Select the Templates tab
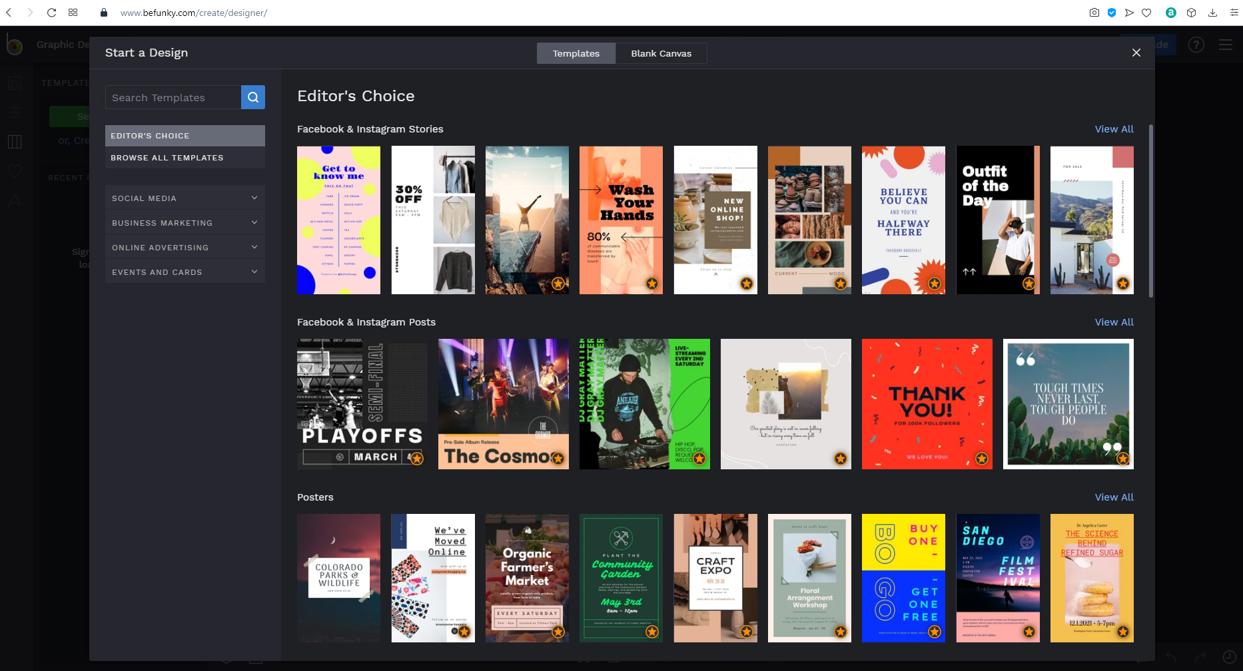The image size is (1243, 671). [576, 53]
